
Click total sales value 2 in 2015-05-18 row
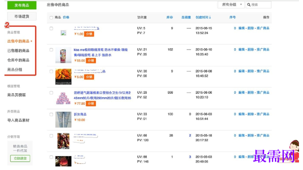coord(190,135)
